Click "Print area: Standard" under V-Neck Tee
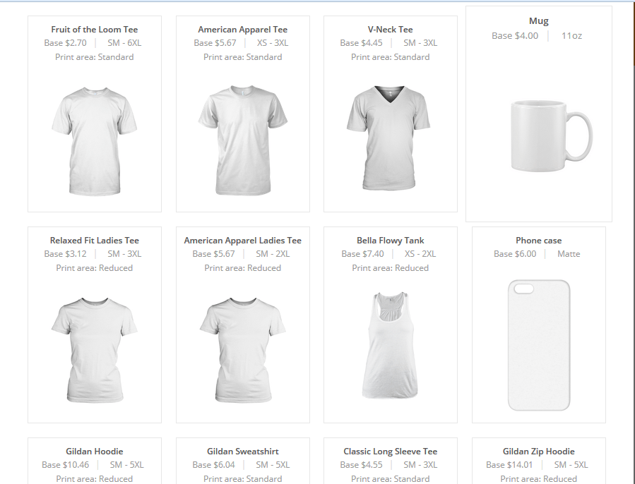 click(x=391, y=57)
